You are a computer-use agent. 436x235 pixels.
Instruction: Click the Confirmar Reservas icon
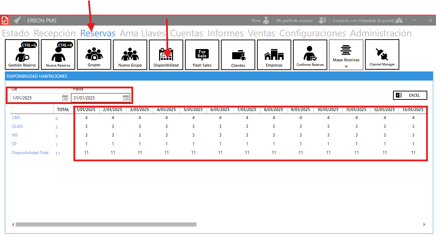310,54
